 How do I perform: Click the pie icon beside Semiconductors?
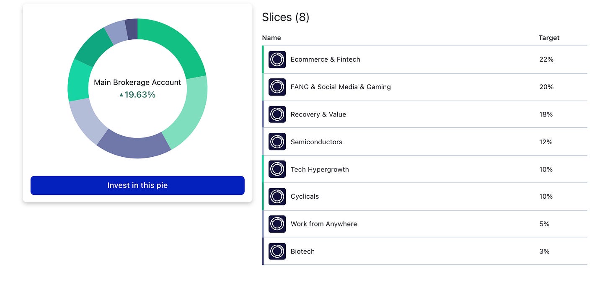[x=277, y=142]
